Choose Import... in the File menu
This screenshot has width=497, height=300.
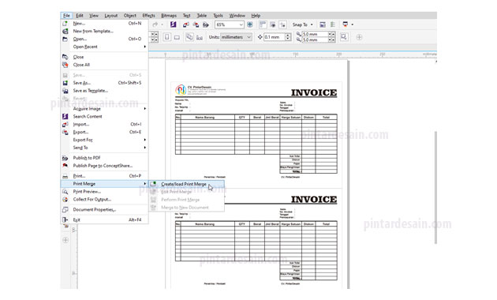click(x=104, y=124)
